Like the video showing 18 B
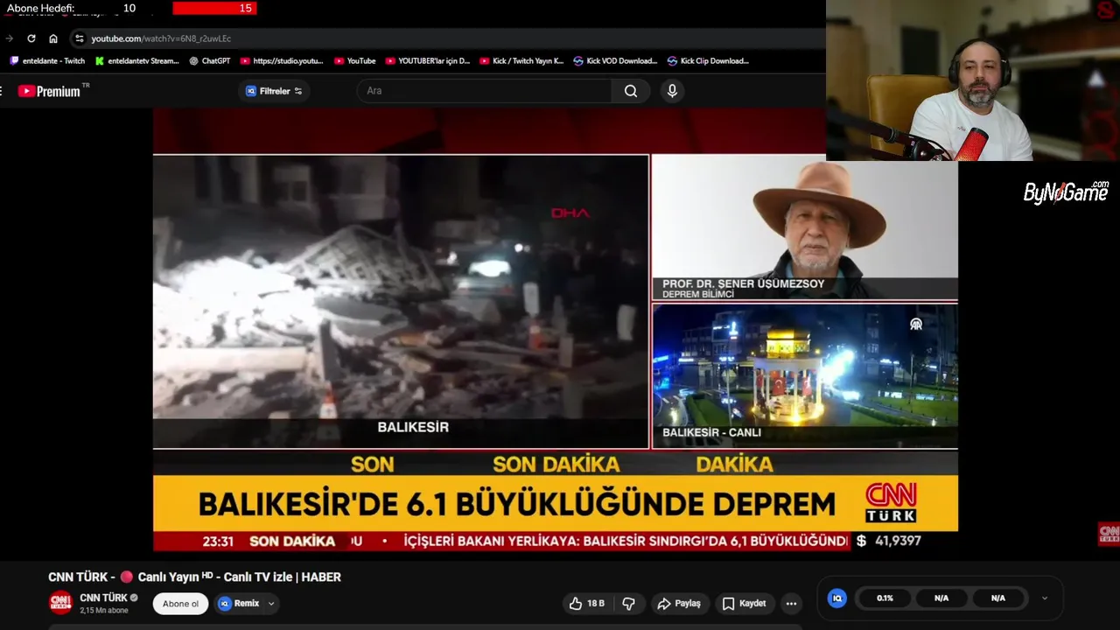 click(587, 604)
